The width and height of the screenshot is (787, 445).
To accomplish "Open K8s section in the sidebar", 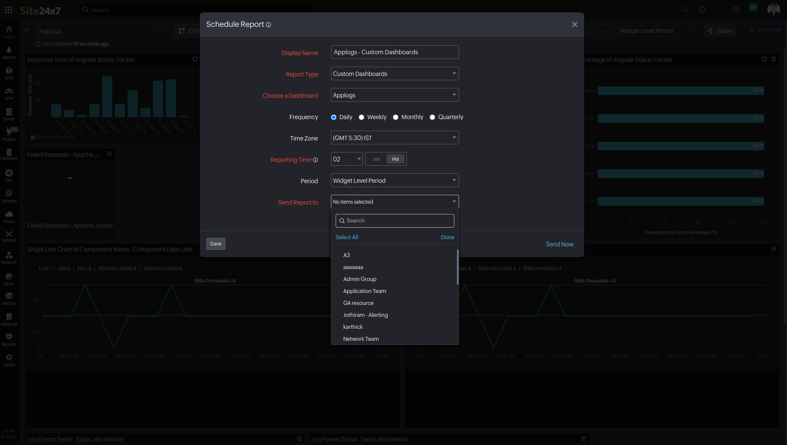I will [x=9, y=176].
